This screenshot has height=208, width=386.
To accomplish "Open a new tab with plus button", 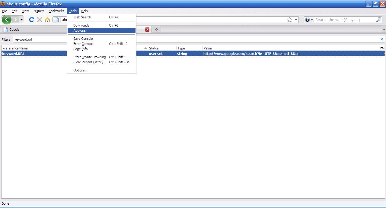I will [x=156, y=30].
